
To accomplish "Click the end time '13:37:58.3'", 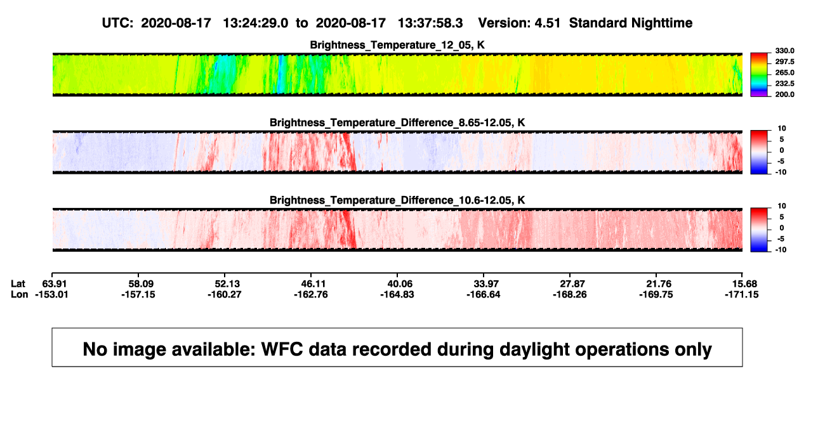I will pos(430,23).
